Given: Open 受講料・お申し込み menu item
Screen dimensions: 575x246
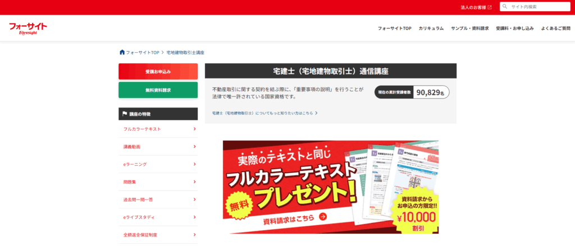Looking at the screenshot, I should coord(515,28).
